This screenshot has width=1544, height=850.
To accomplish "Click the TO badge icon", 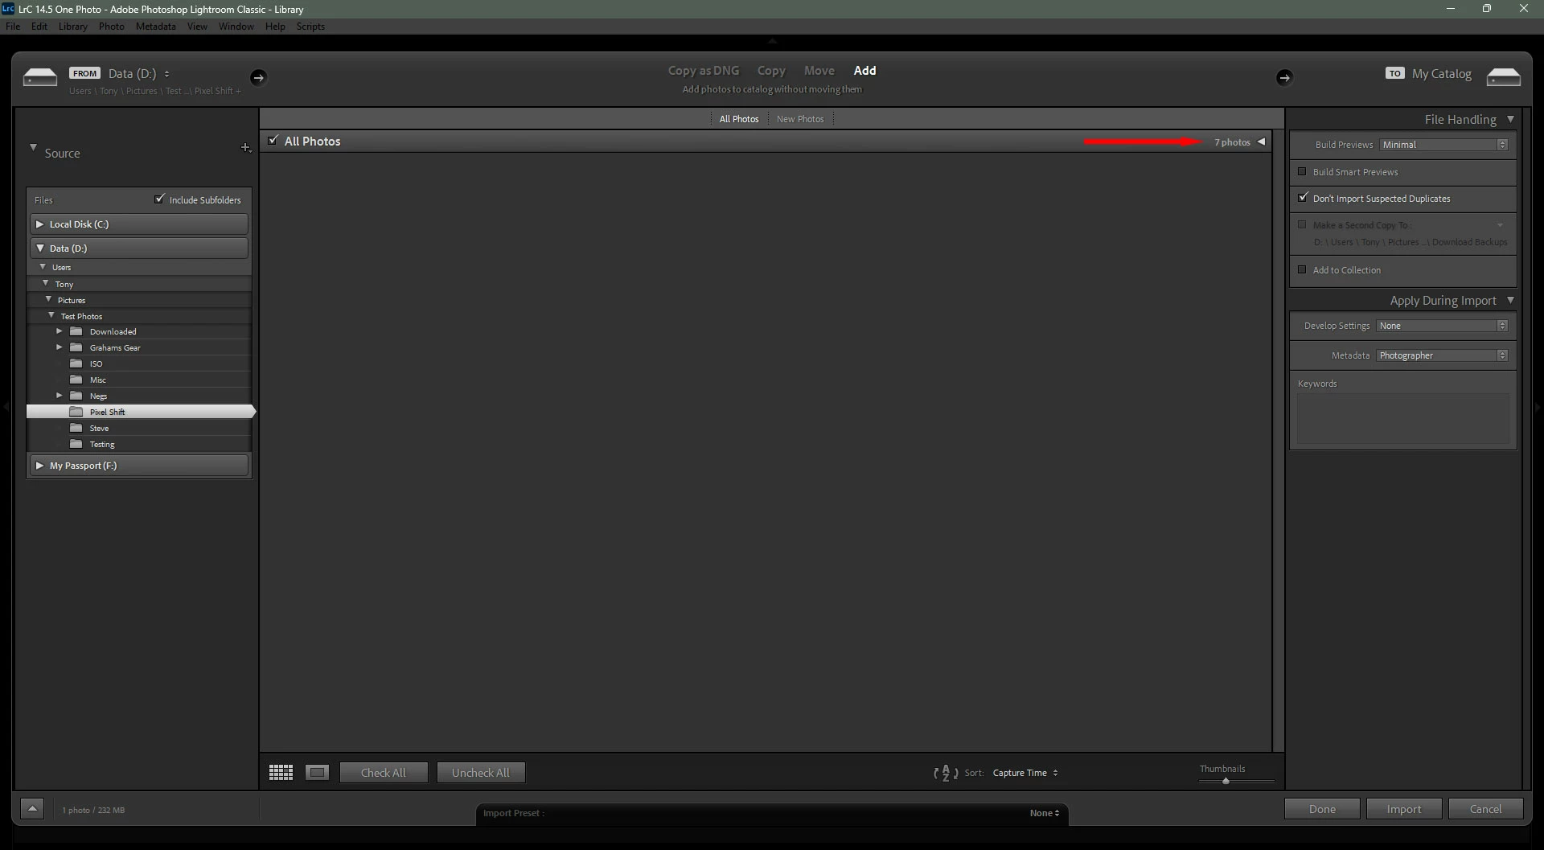I will (x=1394, y=73).
